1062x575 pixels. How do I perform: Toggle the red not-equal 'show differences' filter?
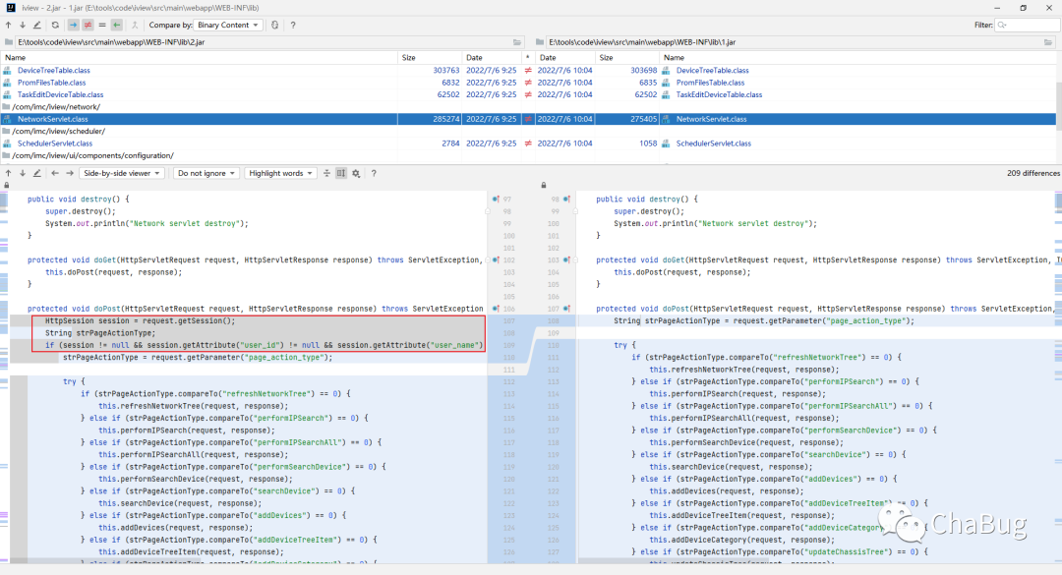(x=88, y=25)
